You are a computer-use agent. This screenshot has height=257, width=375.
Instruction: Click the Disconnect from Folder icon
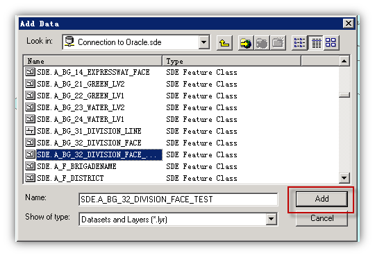pos(262,43)
